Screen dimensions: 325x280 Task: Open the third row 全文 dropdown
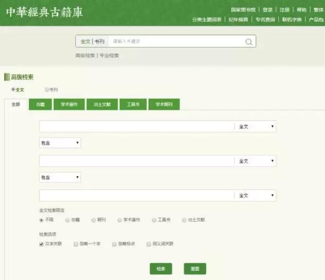tap(256, 196)
